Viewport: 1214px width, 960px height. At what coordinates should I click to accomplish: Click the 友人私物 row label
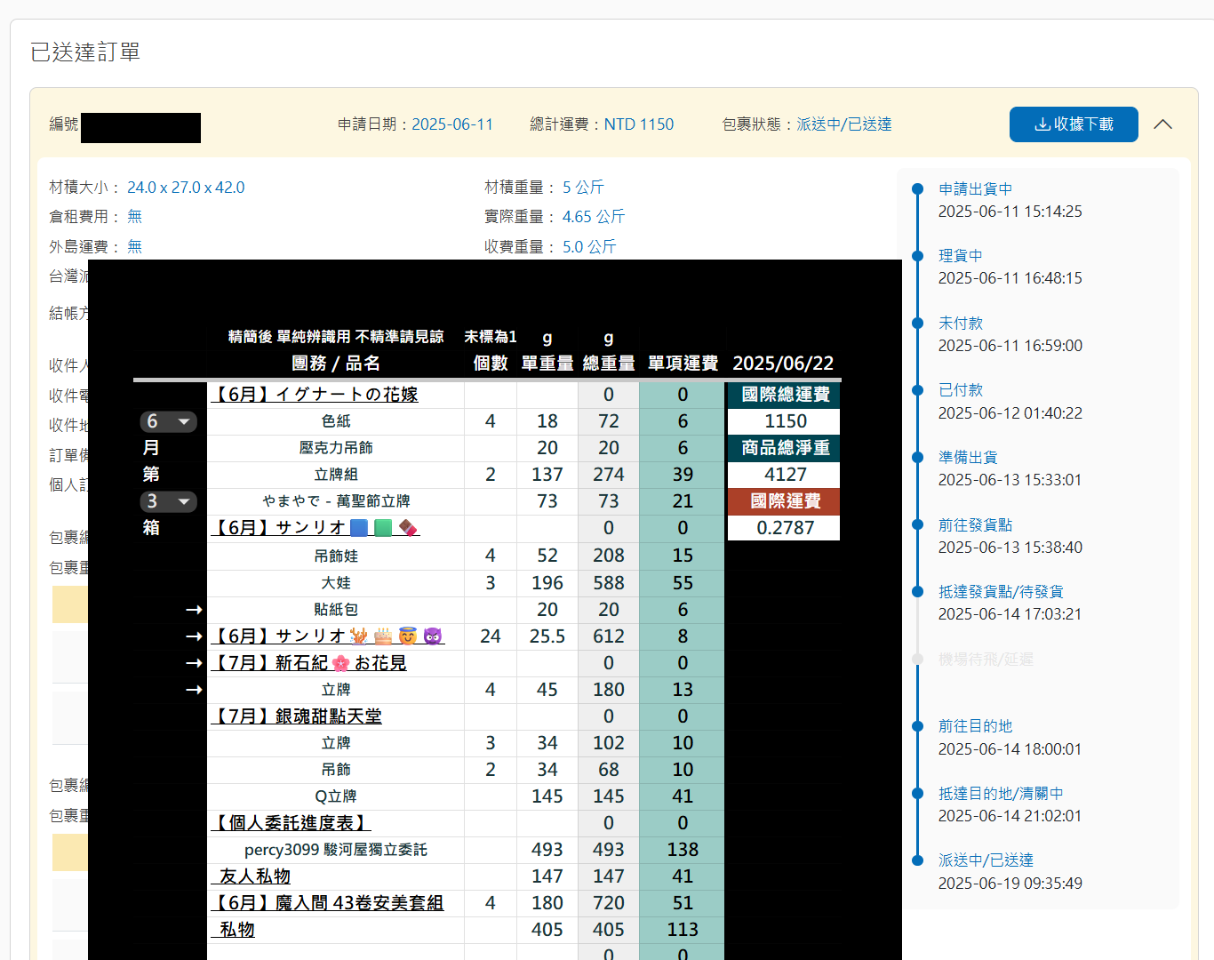pyautogui.click(x=254, y=876)
